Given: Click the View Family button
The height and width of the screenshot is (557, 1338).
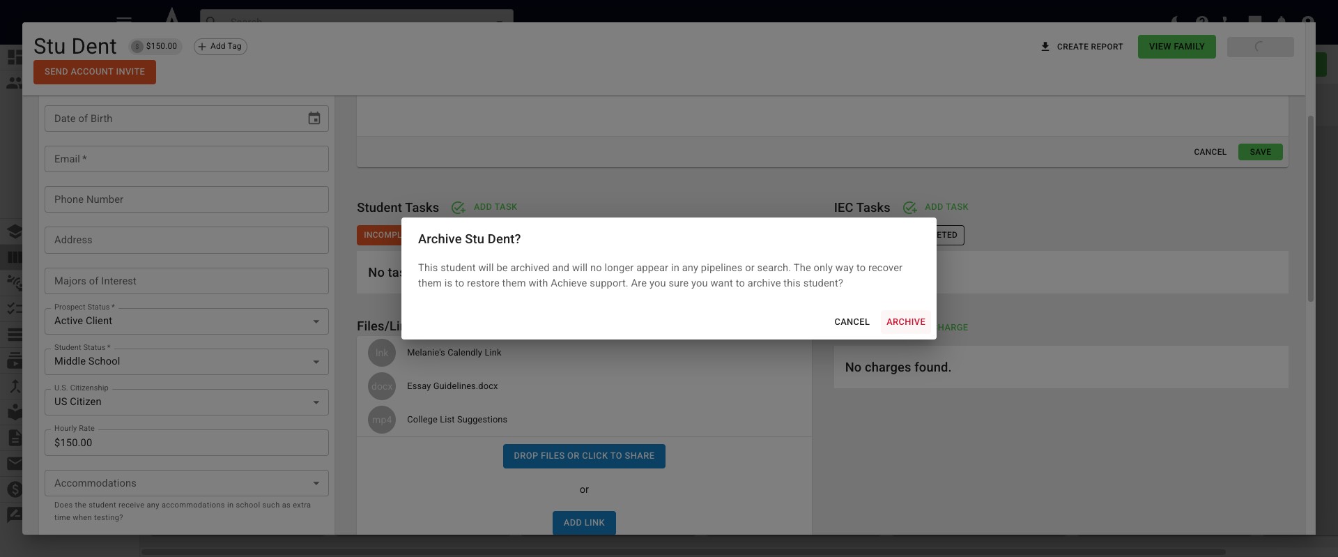Looking at the screenshot, I should (x=1176, y=47).
